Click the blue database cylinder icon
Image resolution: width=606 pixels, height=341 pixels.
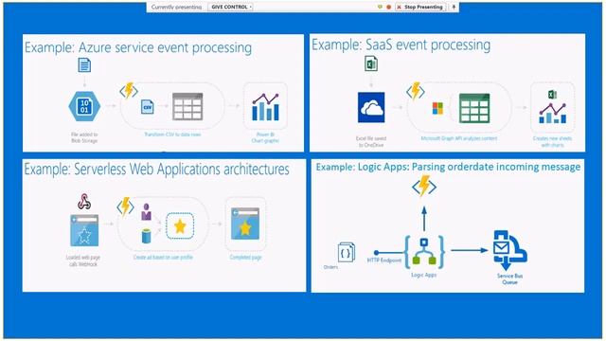click(x=146, y=236)
